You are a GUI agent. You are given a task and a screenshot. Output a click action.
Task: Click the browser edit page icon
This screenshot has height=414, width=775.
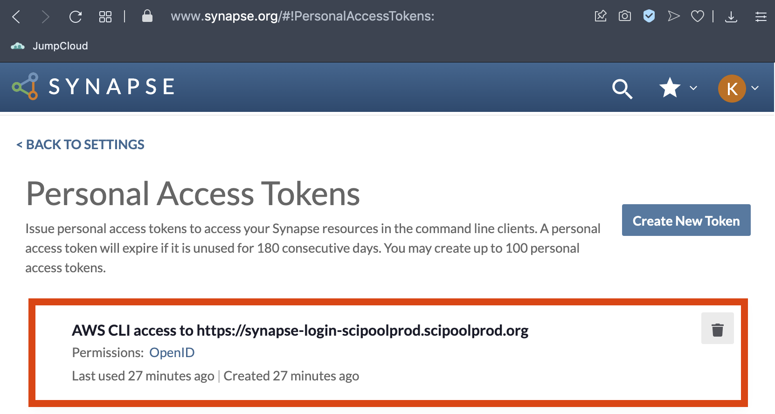coord(601,16)
